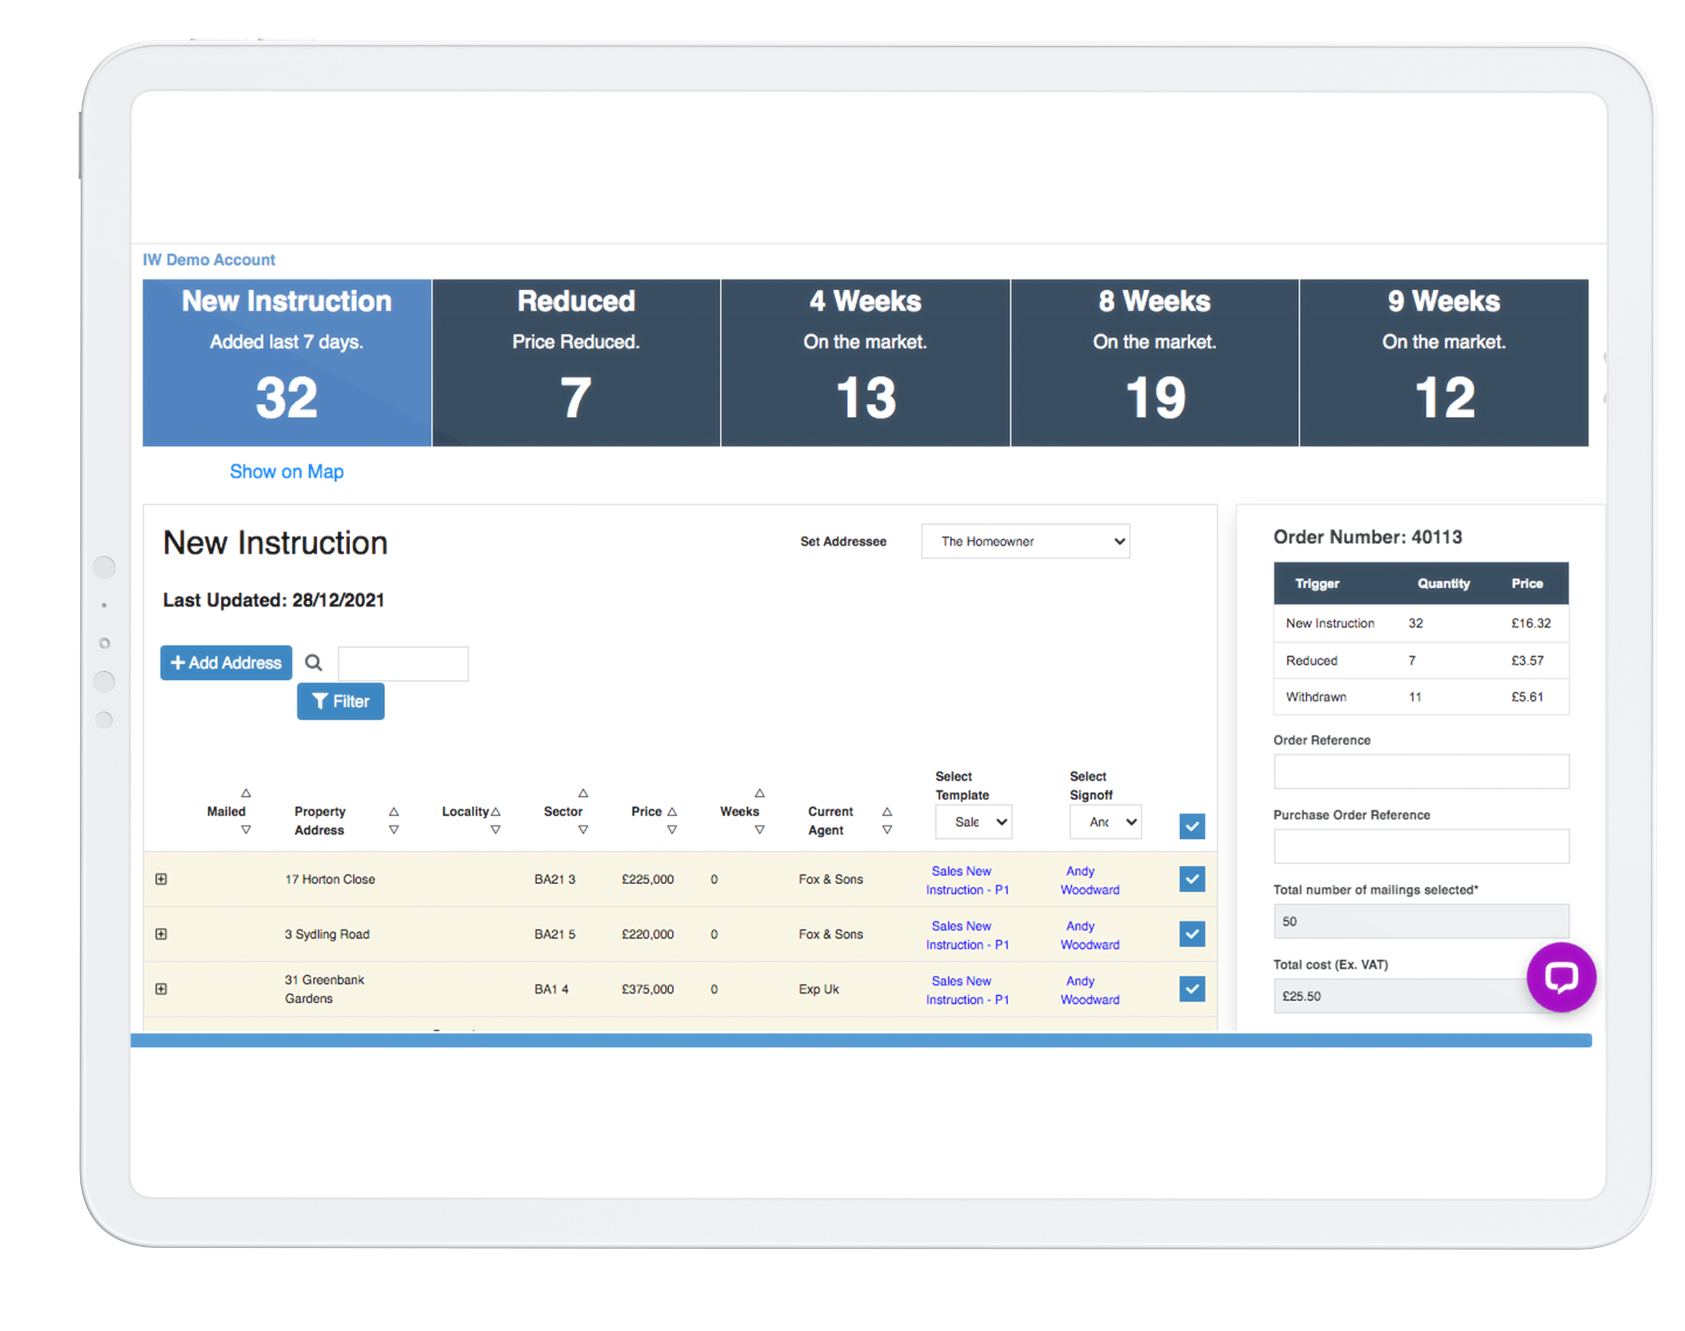Toggle the select-all header checkbox
1685x1331 pixels.
pos(1191,826)
